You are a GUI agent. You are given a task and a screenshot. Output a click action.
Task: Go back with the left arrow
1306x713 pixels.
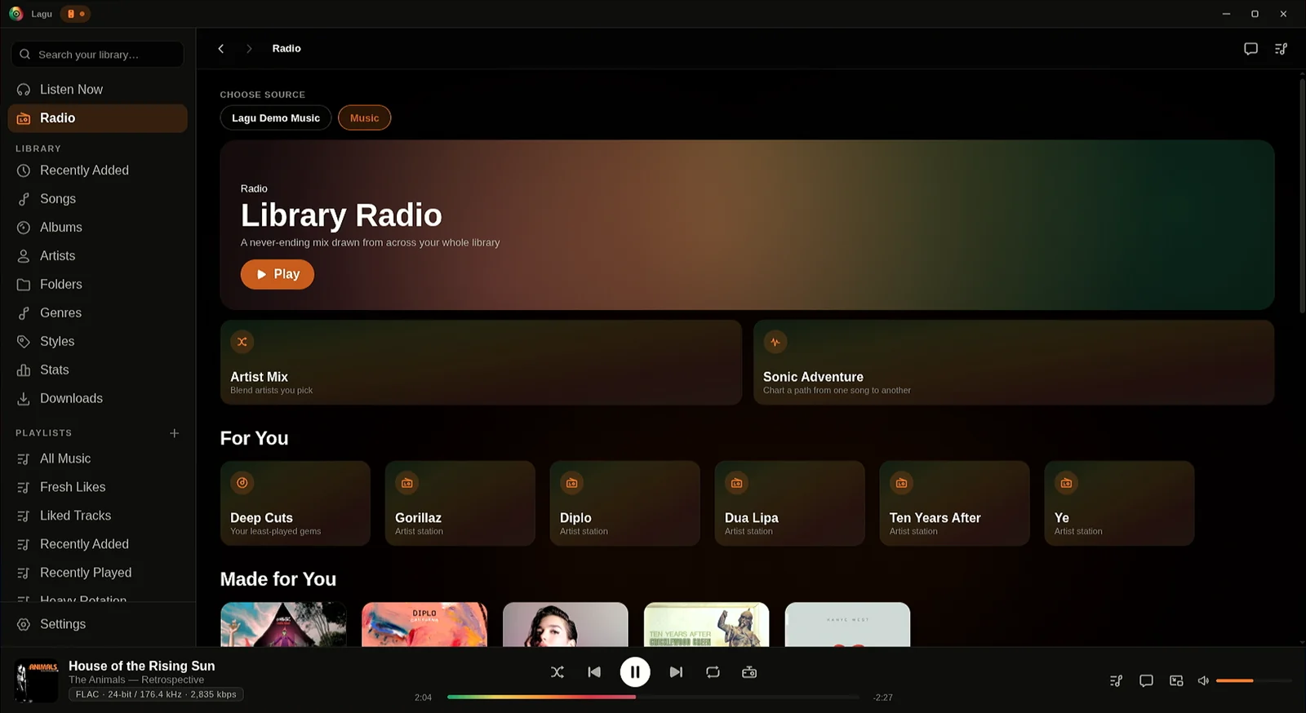coord(220,49)
